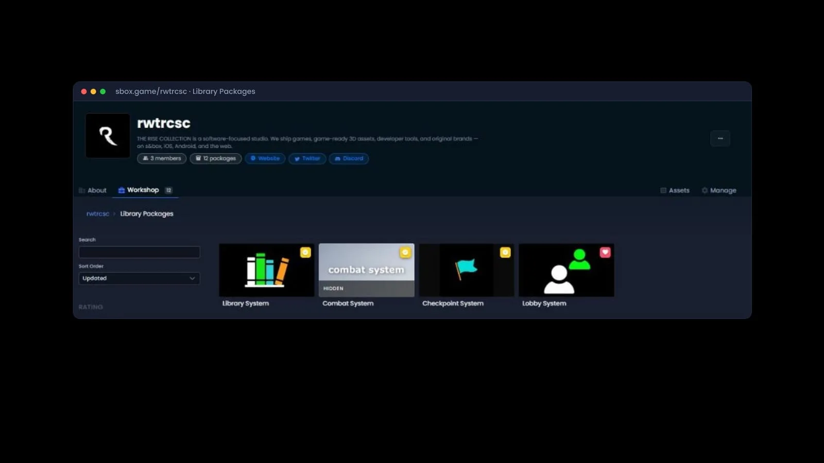Focus the Search input field
Screen dimensions: 824x463
pyautogui.click(x=139, y=252)
